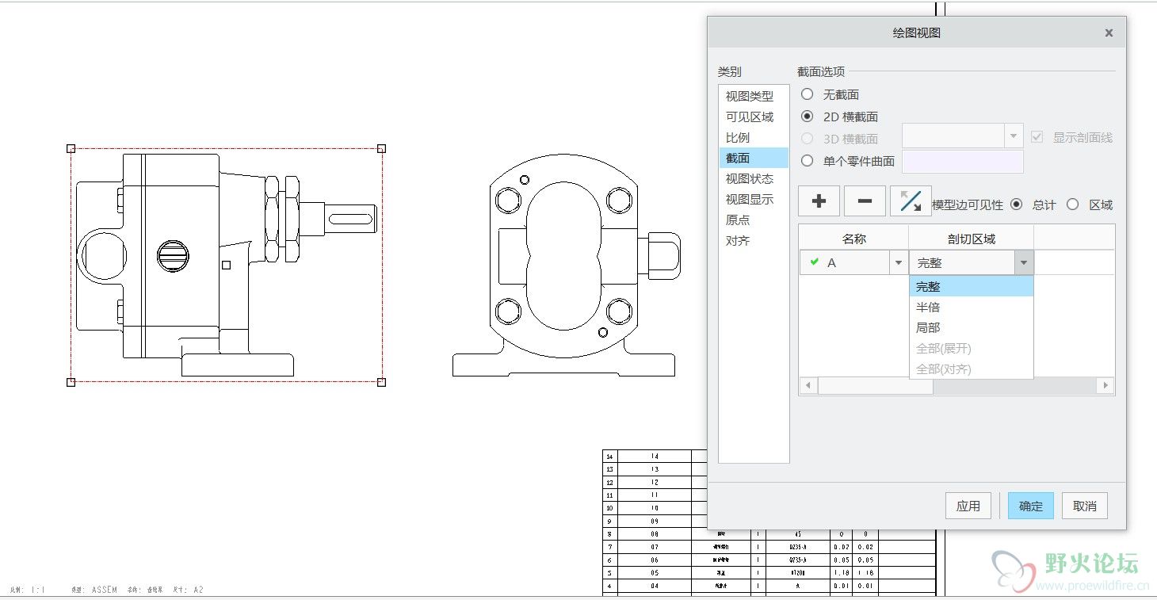This screenshot has width=1157, height=600.
Task: Click the table scrollbar right arrow
Action: coord(1105,385)
